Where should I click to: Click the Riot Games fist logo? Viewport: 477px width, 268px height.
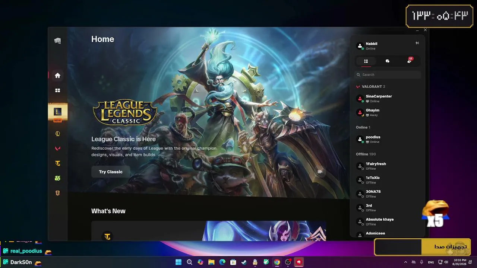57,41
